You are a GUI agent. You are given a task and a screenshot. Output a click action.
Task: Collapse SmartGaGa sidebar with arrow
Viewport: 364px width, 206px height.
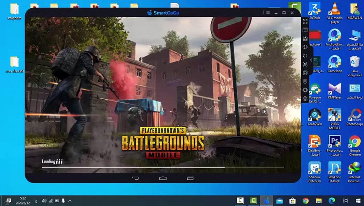(311, 60)
